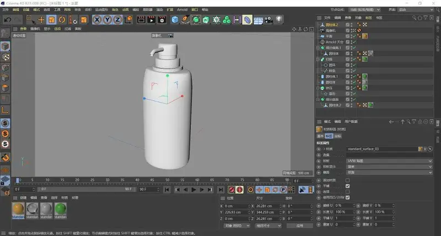Toggle the Y axis lock
This screenshot has height=236, width=441.
pyautogui.click(x=107, y=20)
